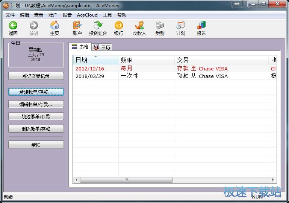Viewport: 289px width, 203px height.
Task: Click the 编辑帐单/存款... button
Action: pyautogui.click(x=36, y=104)
